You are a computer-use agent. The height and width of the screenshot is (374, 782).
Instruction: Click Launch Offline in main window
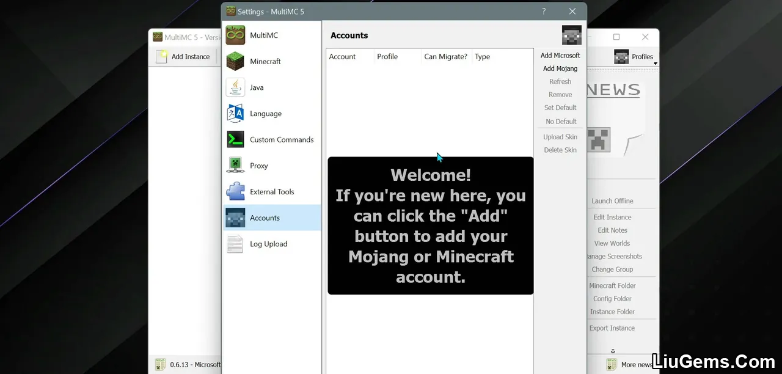point(612,201)
